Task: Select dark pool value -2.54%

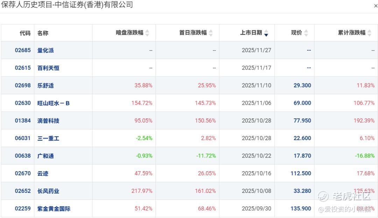Action: pyautogui.click(x=144, y=138)
